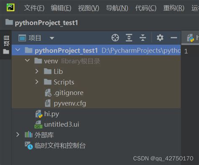Select the 外部库 label
Image resolution: width=199 pixels, height=165 pixels.
44,135
